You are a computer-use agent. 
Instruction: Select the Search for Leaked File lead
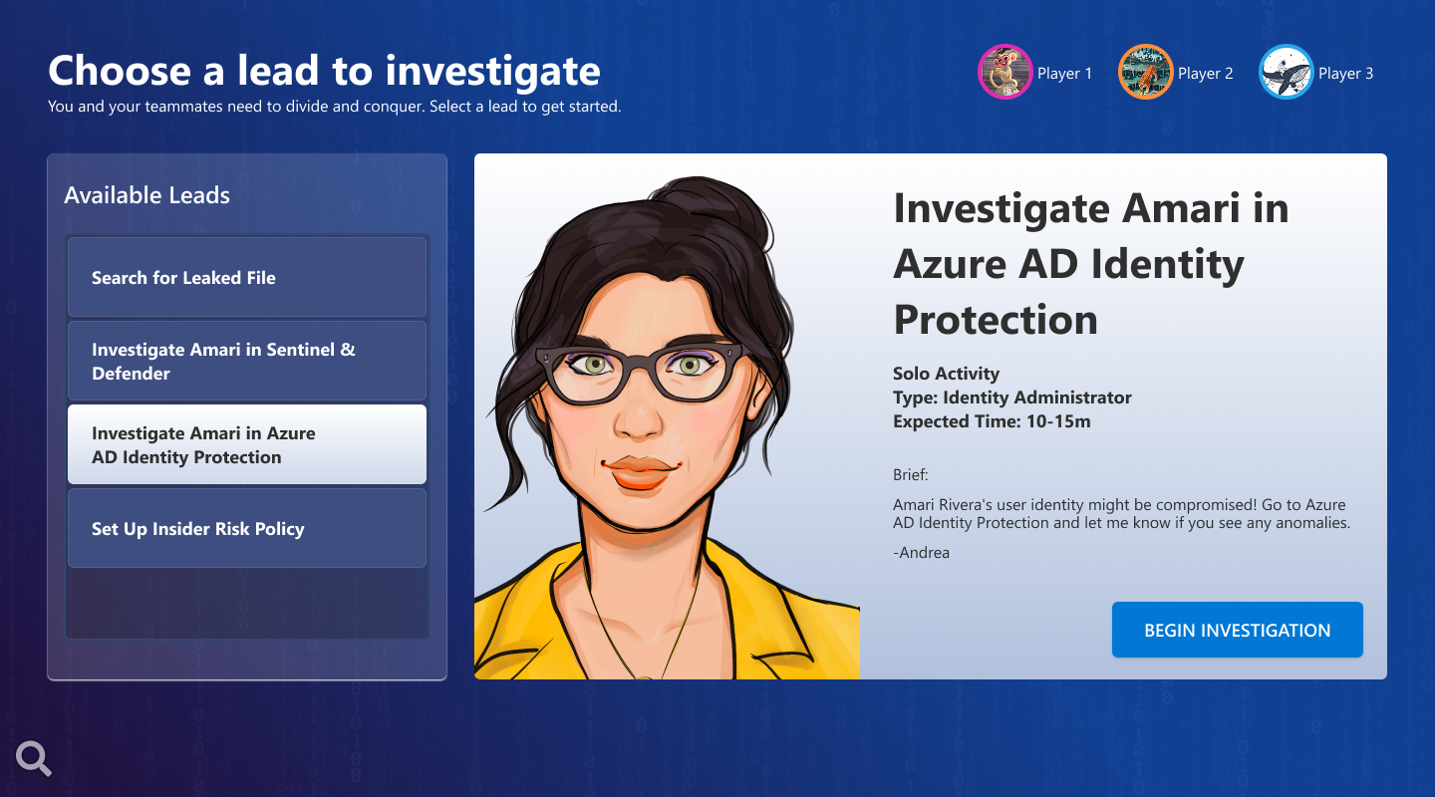click(x=247, y=277)
